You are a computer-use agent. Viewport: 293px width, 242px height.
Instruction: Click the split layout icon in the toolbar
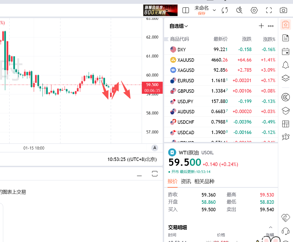pos(186,10)
